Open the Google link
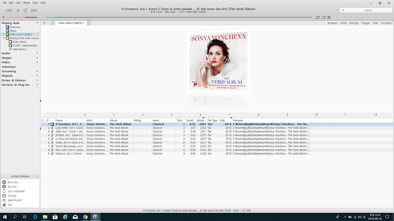 (354, 23)
